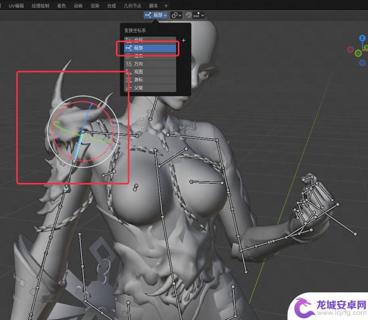Viewport: 368px width, 320px height.
Task: Select 法向 orientation in the list
Action: tap(150, 56)
